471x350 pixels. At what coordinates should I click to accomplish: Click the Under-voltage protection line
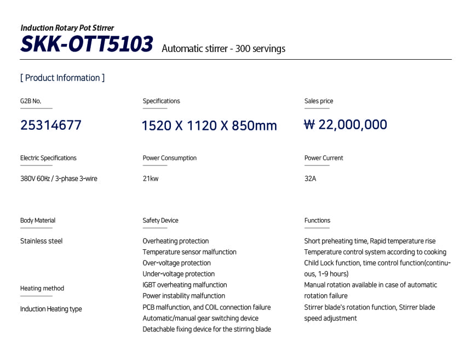tap(179, 274)
